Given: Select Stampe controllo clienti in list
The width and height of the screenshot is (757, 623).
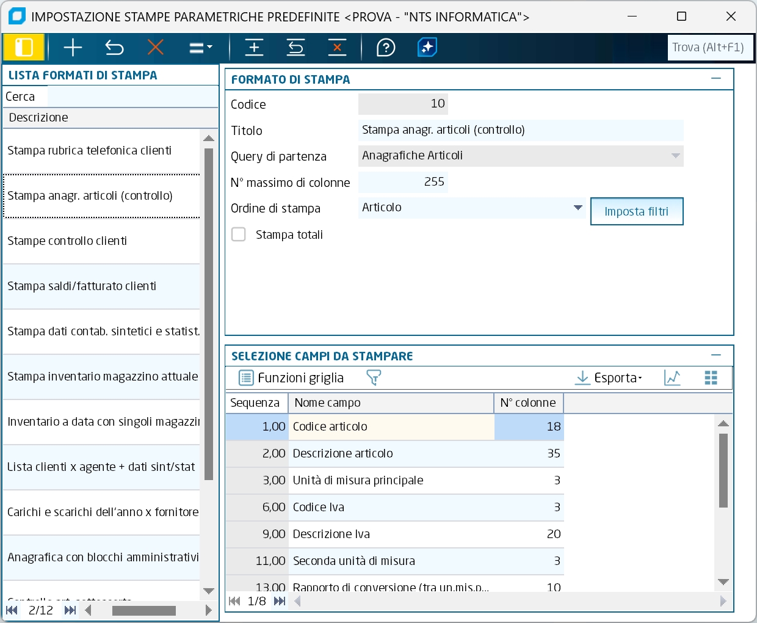Looking at the screenshot, I should click(x=67, y=241).
